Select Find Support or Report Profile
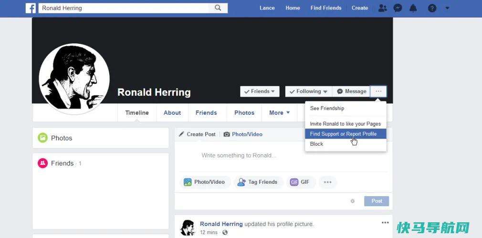Screen dimensions: 482x238 346,134
